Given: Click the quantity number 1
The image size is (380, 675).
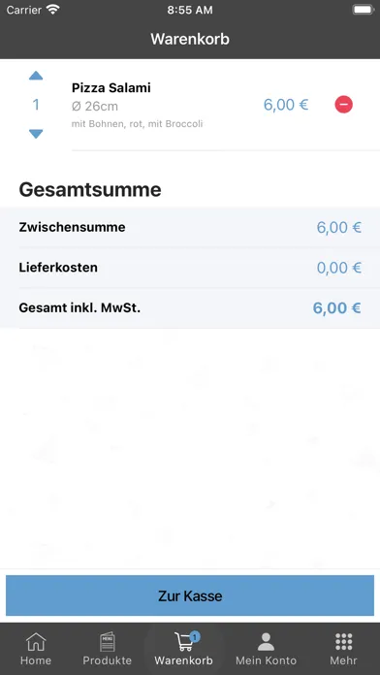Looking at the screenshot, I should pos(36,105).
